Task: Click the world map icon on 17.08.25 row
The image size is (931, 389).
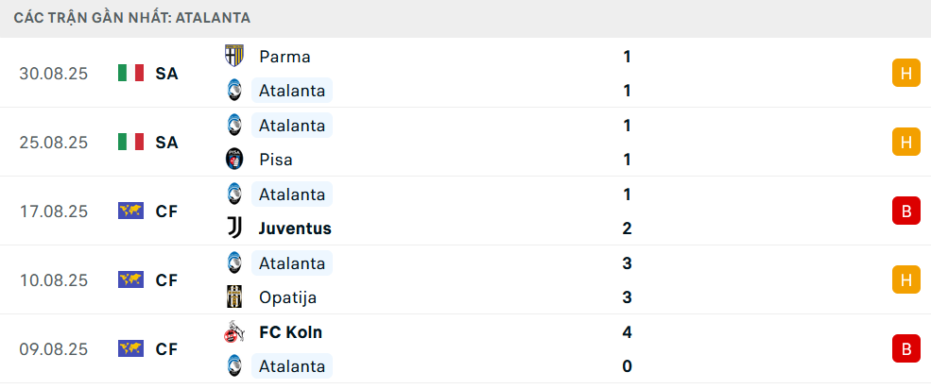Action: point(130,211)
